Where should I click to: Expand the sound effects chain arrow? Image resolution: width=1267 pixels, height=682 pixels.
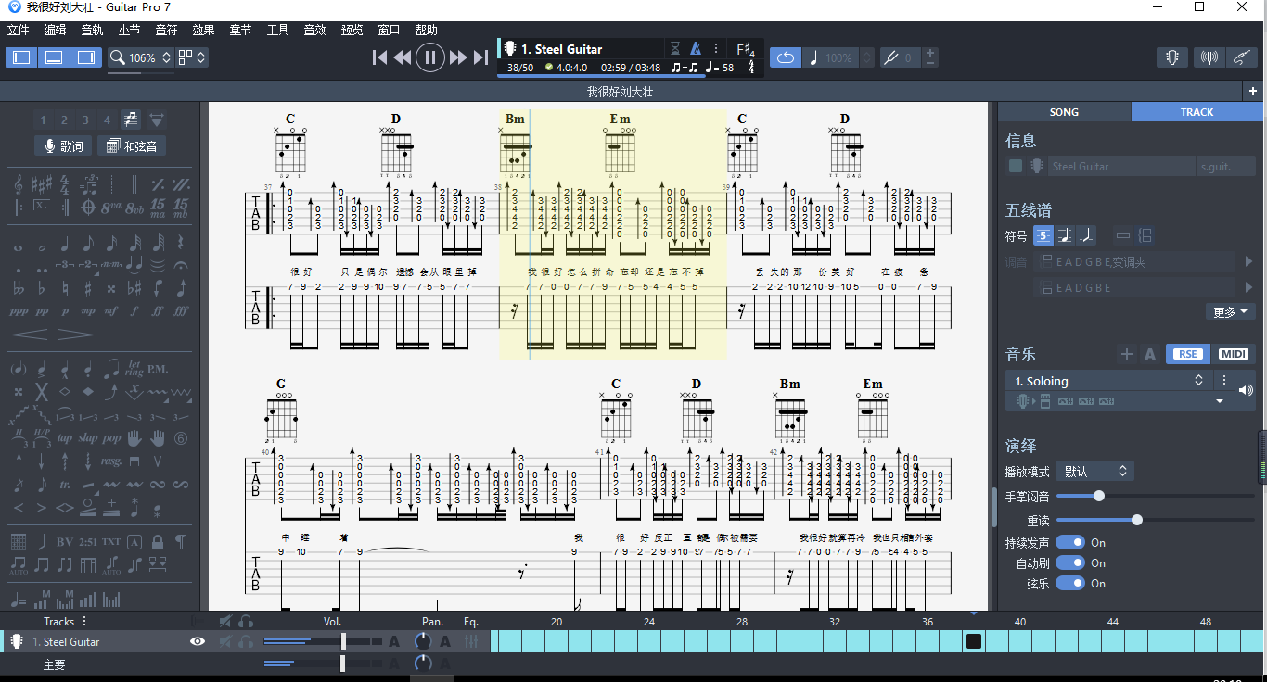1220,401
